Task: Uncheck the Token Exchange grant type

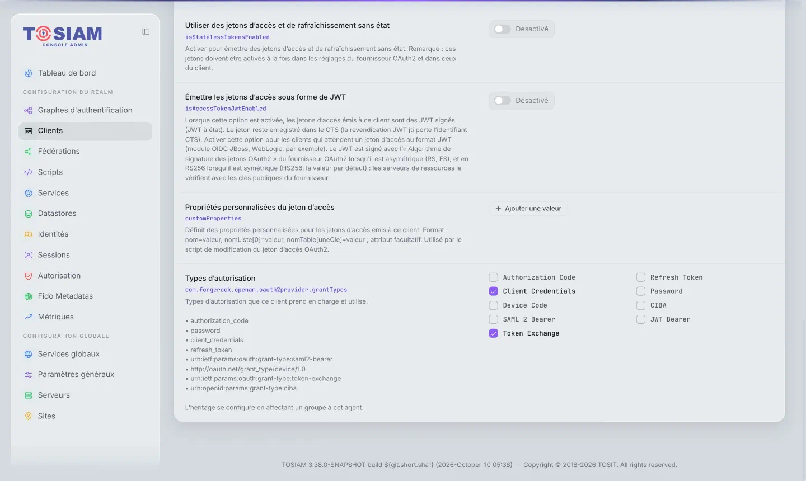Action: coord(493,333)
